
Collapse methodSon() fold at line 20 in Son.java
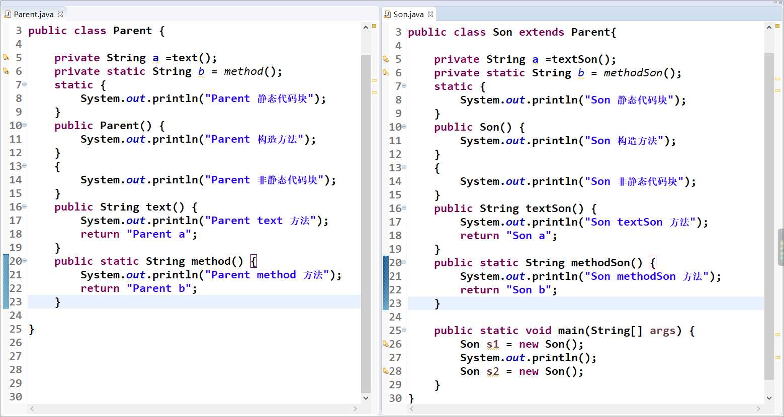click(404, 262)
